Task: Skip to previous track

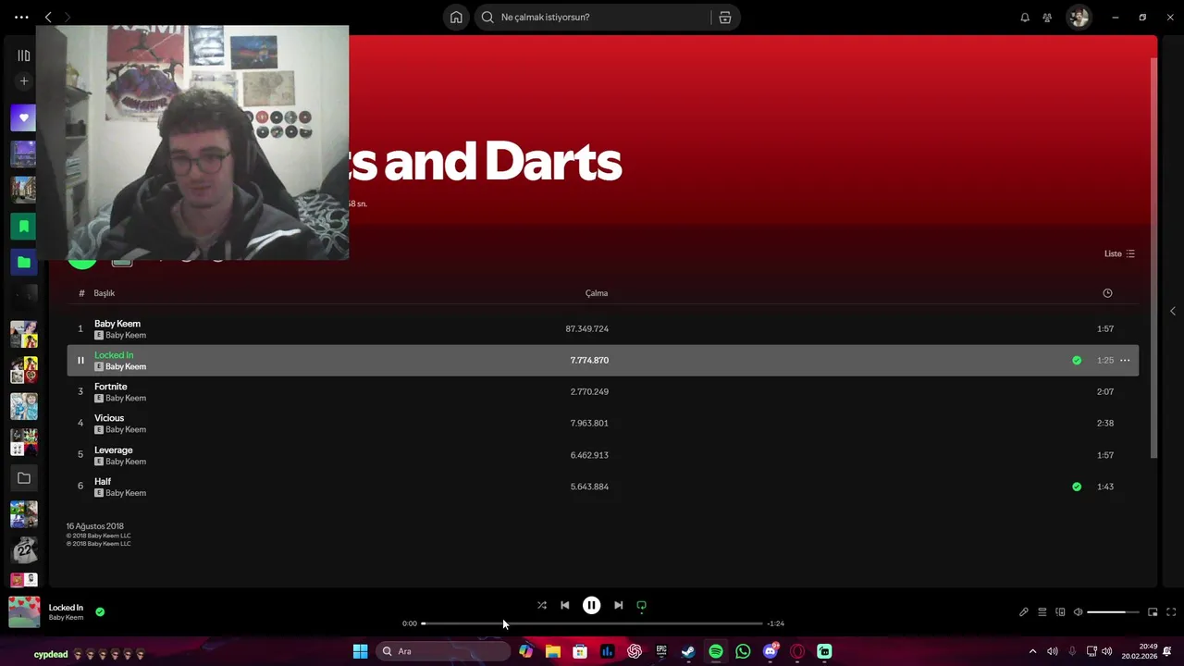Action: point(565,605)
